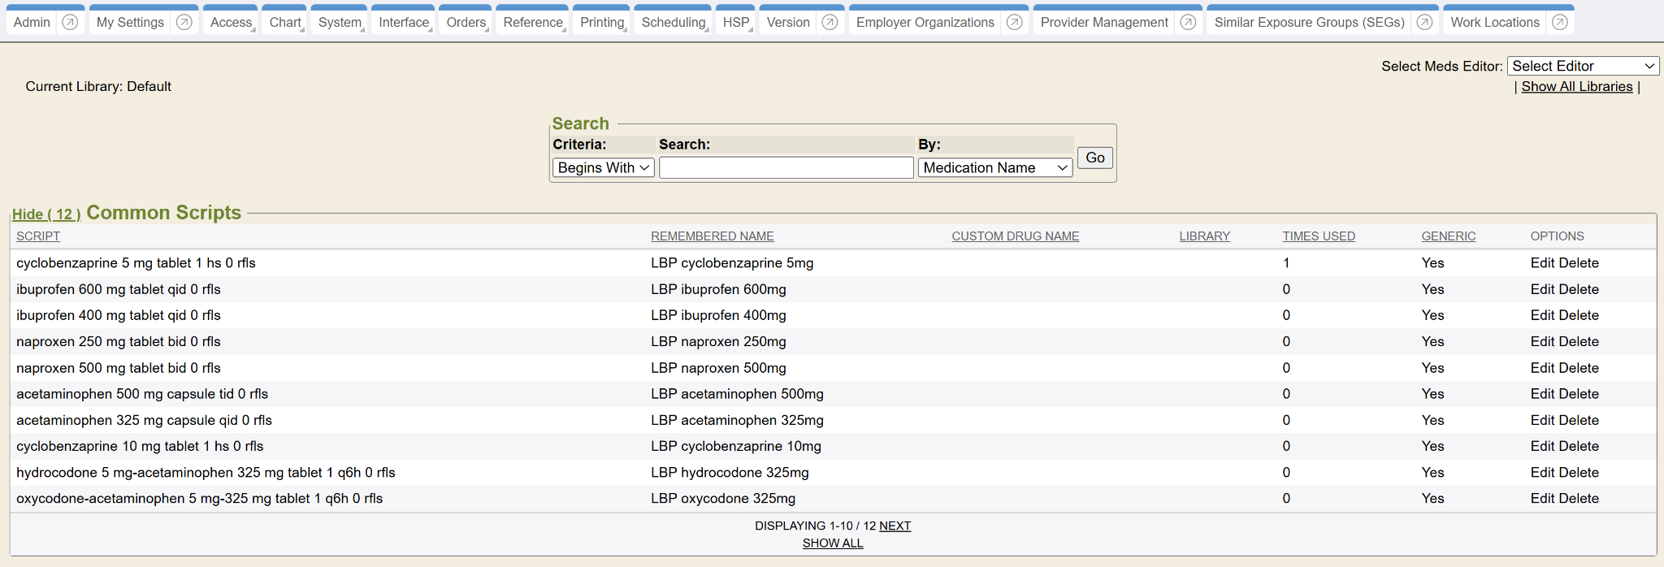1664x567 pixels.
Task: Open the Scheduling menu tab
Action: pos(674,22)
